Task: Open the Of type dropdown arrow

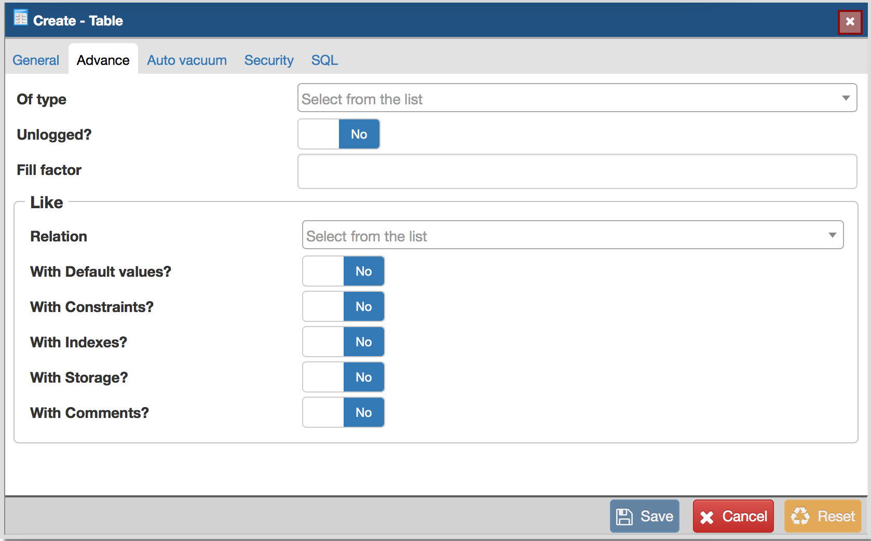Action: tap(846, 98)
